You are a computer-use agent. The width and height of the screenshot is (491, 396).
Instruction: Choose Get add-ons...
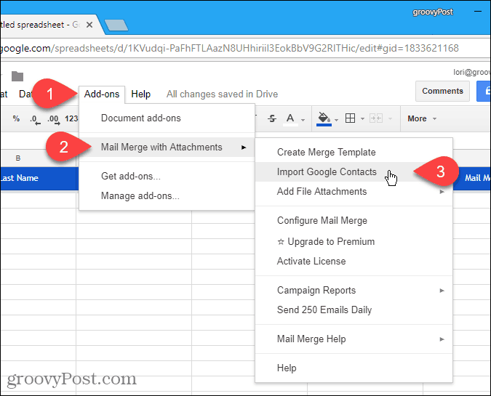click(x=167, y=176)
